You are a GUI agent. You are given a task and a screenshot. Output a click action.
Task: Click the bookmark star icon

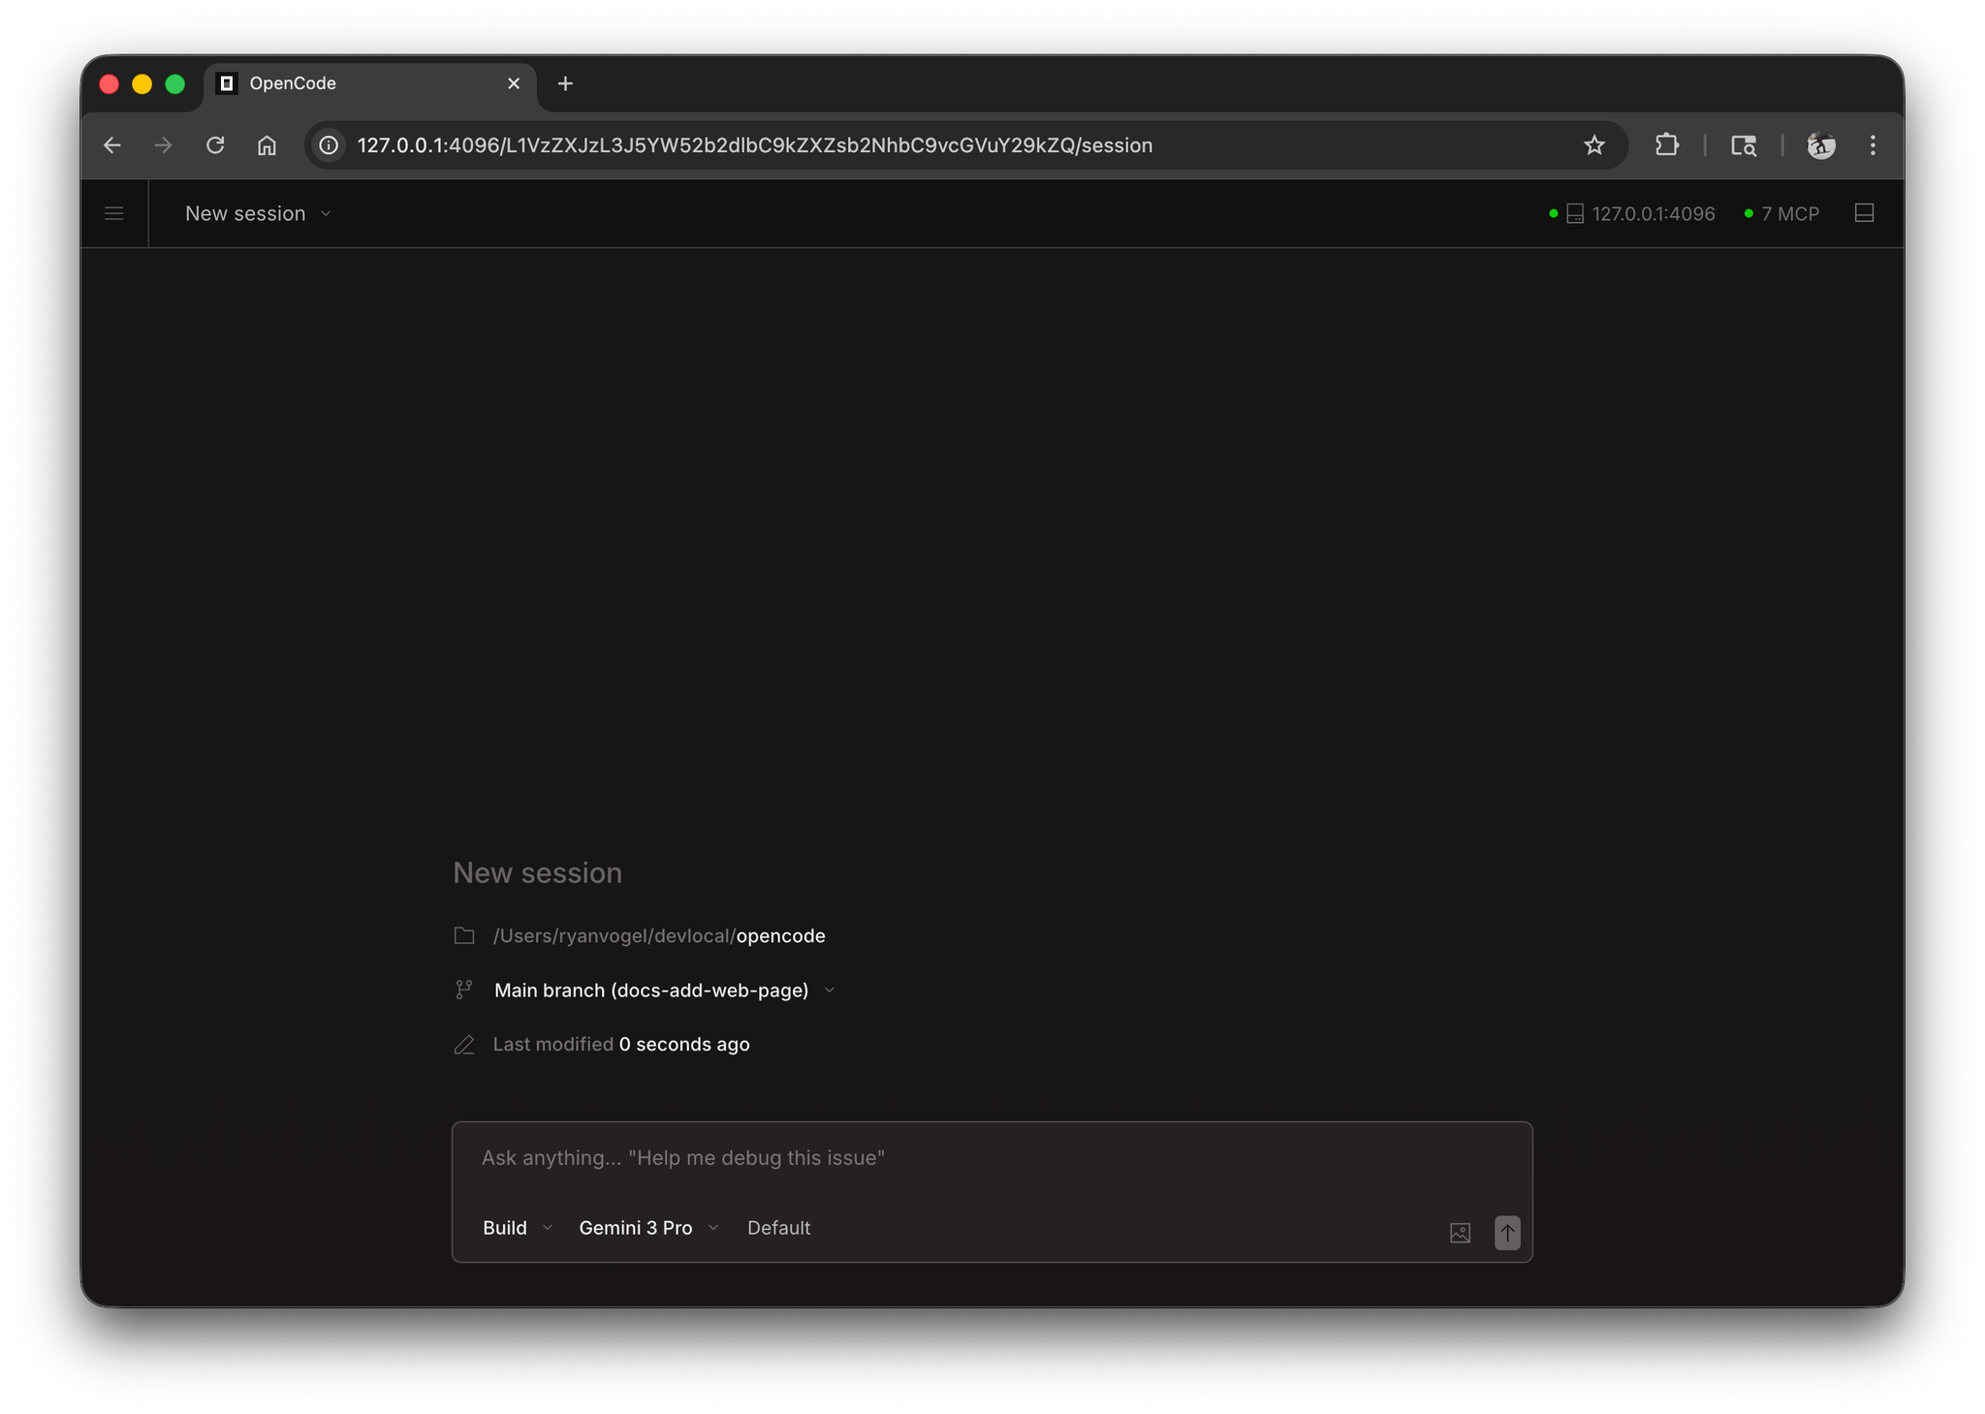(x=1593, y=145)
